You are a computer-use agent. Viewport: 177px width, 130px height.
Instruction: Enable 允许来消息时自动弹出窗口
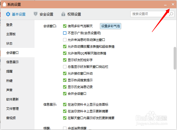(65, 40)
